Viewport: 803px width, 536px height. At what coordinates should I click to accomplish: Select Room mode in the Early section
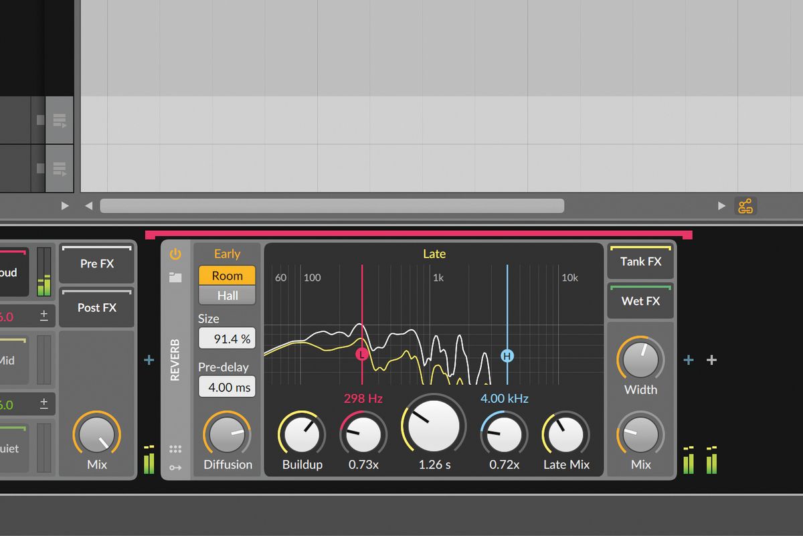pos(226,275)
